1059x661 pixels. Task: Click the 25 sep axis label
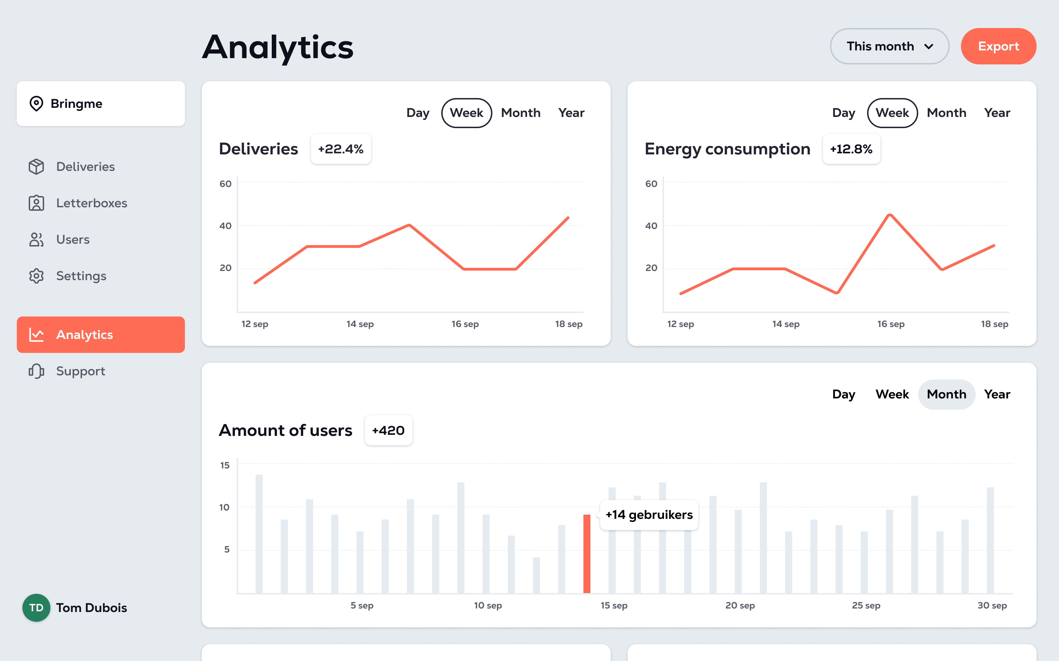click(x=866, y=605)
